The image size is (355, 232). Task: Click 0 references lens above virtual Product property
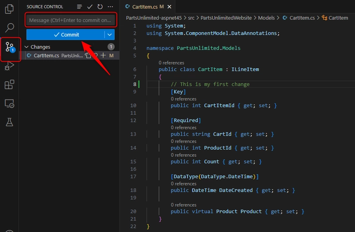pyautogui.click(x=184, y=205)
